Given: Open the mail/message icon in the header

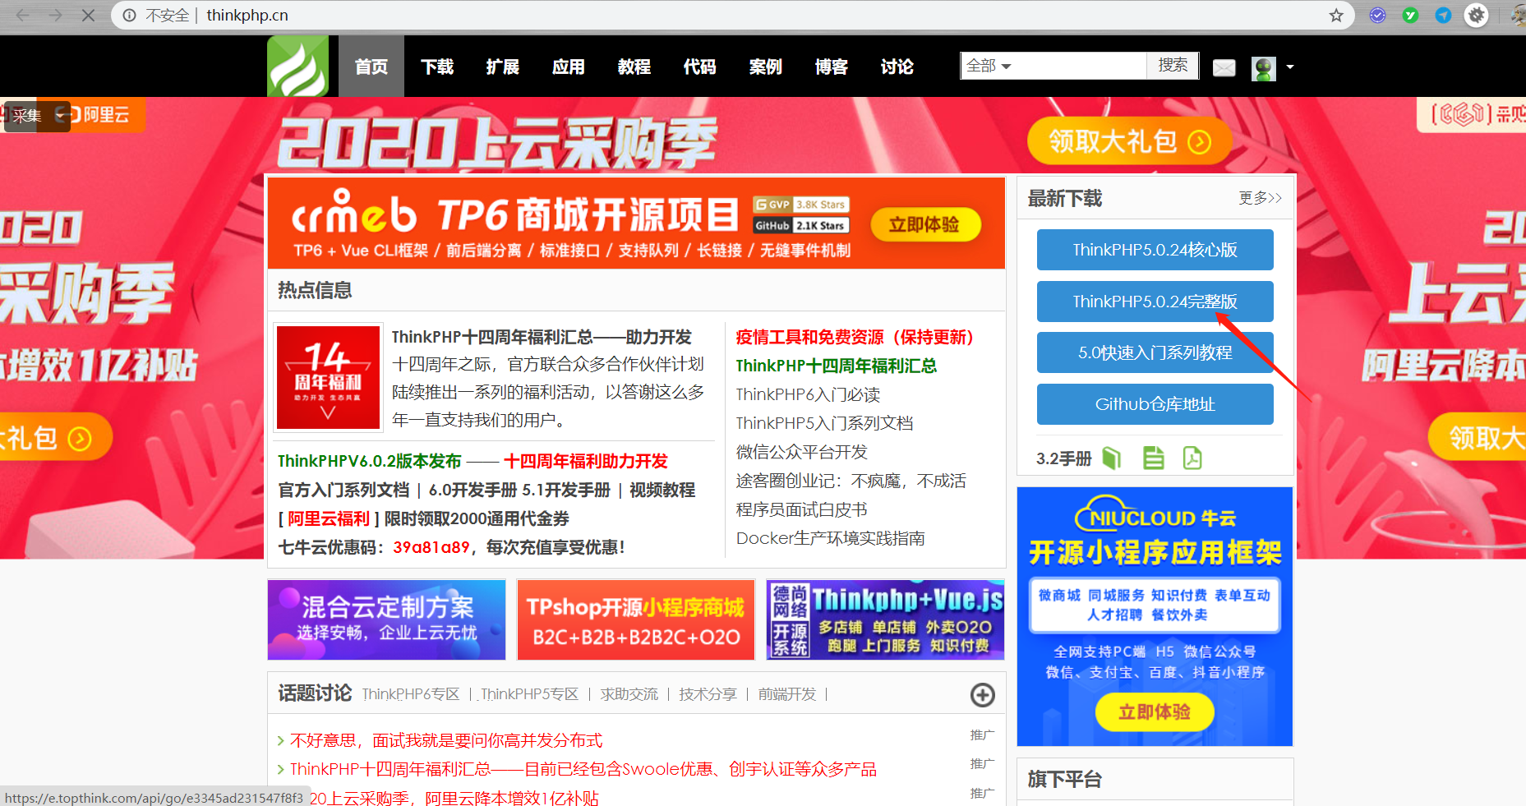Looking at the screenshot, I should point(1224,69).
